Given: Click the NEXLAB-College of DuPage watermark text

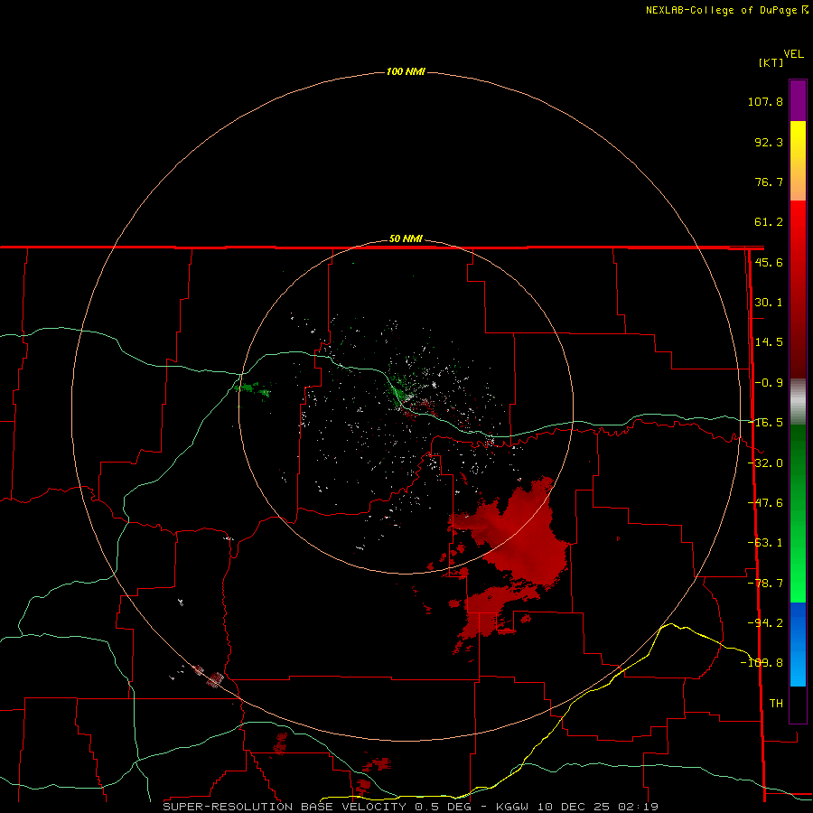Looking at the screenshot, I should [726, 10].
